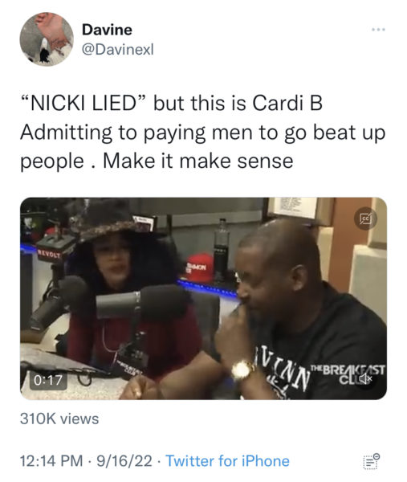This screenshot has width=407, height=482.
Task: Click The Breakfast Club watermark
Action: 347,374
